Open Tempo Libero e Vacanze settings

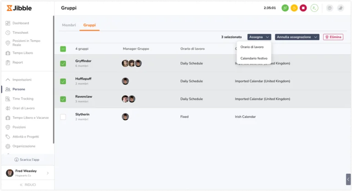click(31, 118)
